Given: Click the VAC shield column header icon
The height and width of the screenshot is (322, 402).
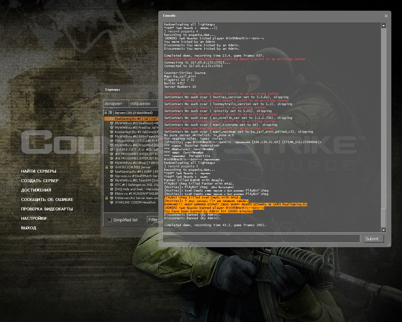Looking at the screenshot, I should tap(111, 113).
